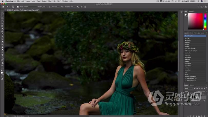Image resolution: width=208 pixels, height=117 pixels.
Task: Toggle airbrush build-up effects
Action: 62,7
